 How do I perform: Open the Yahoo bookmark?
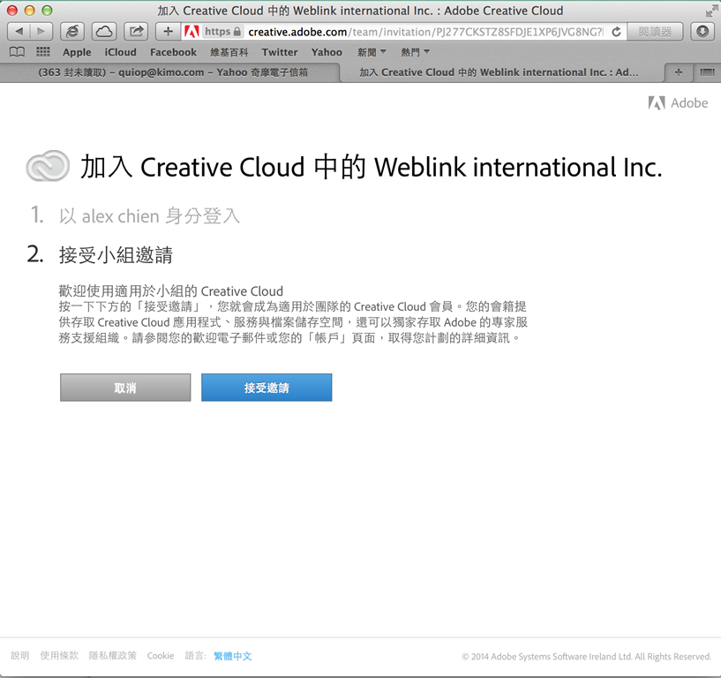click(x=327, y=52)
